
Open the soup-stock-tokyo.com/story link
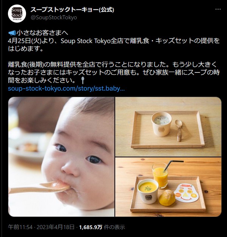(66, 88)
